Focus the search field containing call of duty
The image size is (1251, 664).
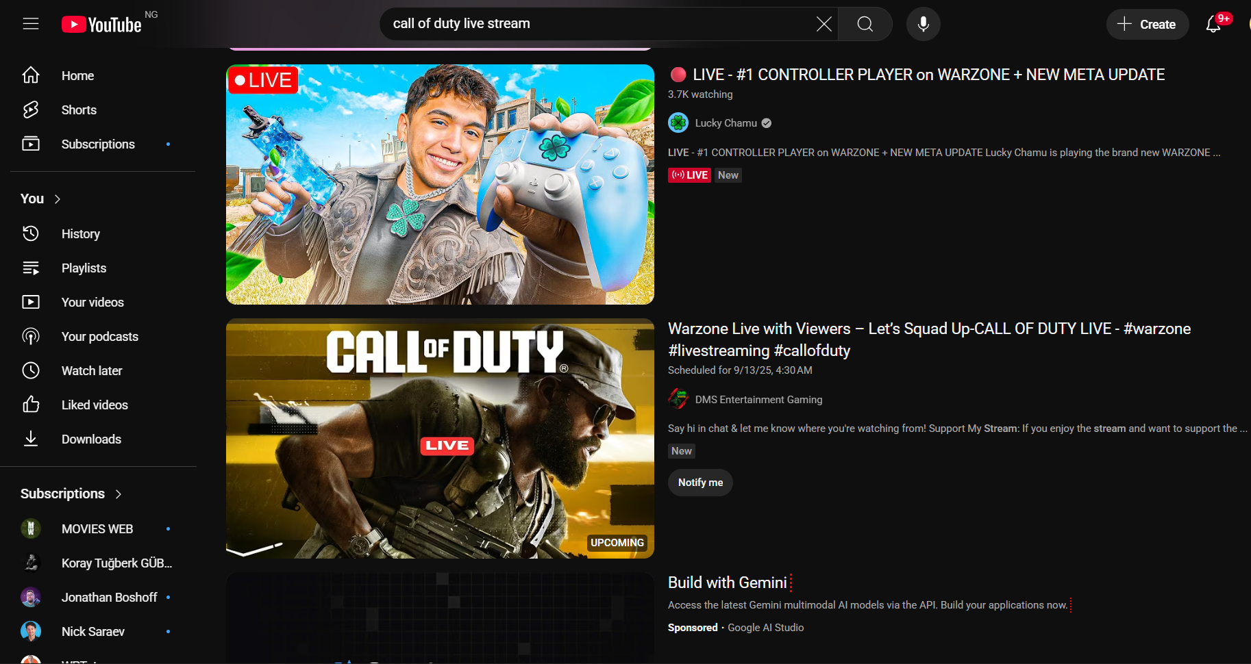click(x=599, y=24)
